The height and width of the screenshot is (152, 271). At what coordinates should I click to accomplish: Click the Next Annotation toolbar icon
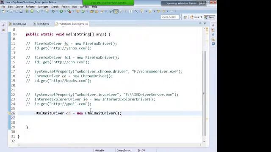point(142,11)
